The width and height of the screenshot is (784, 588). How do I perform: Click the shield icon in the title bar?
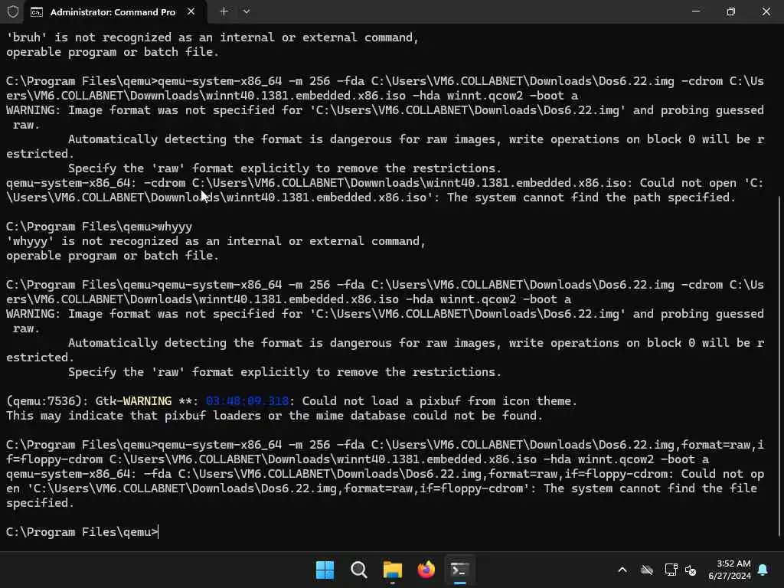coord(13,11)
